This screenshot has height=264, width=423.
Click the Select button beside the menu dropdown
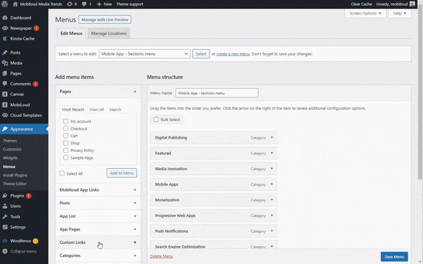pyautogui.click(x=201, y=54)
